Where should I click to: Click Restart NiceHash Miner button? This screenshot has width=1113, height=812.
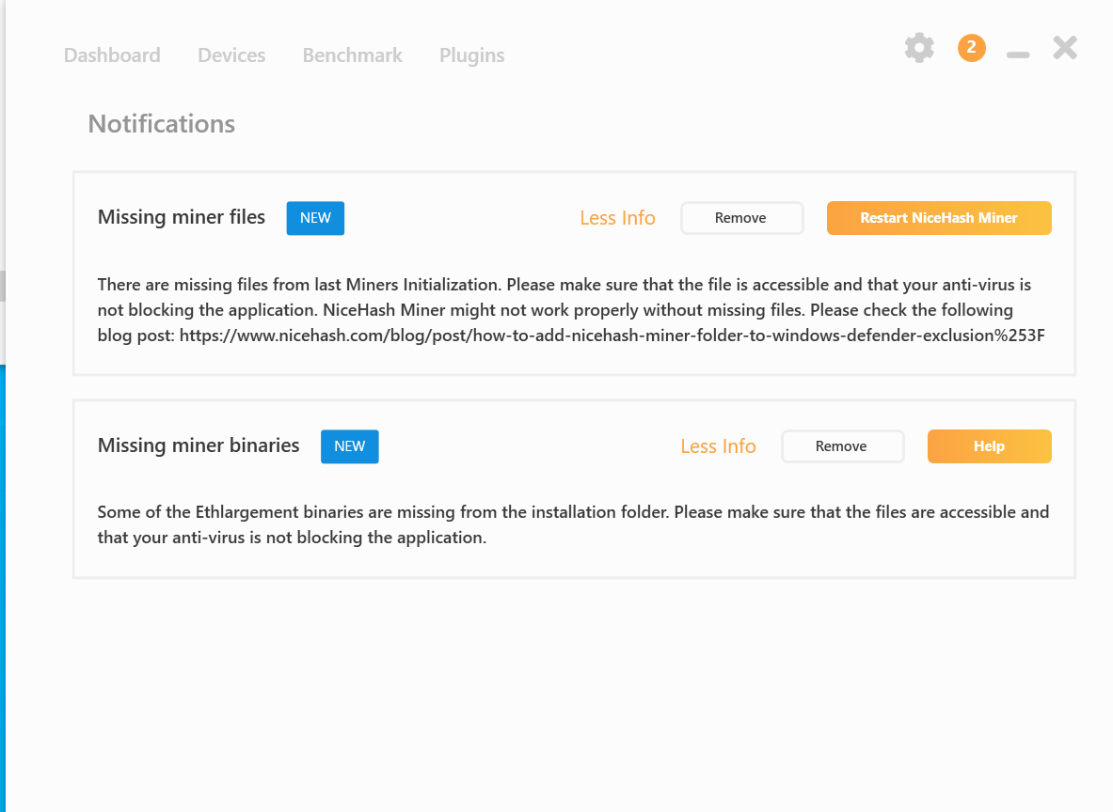pyautogui.click(x=939, y=218)
